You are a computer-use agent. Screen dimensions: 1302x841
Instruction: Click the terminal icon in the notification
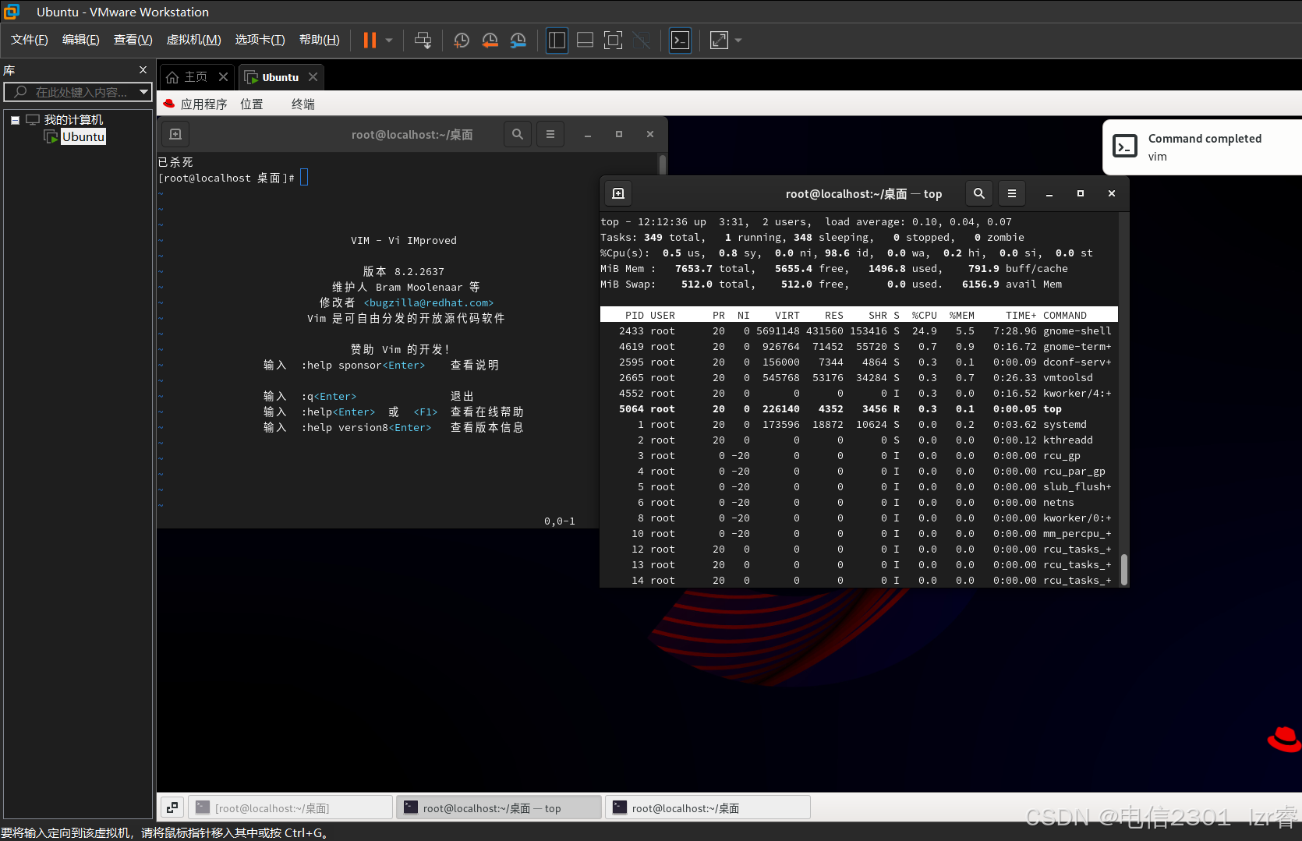tap(1125, 147)
